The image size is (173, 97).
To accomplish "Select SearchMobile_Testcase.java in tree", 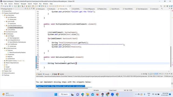I will (18, 42).
